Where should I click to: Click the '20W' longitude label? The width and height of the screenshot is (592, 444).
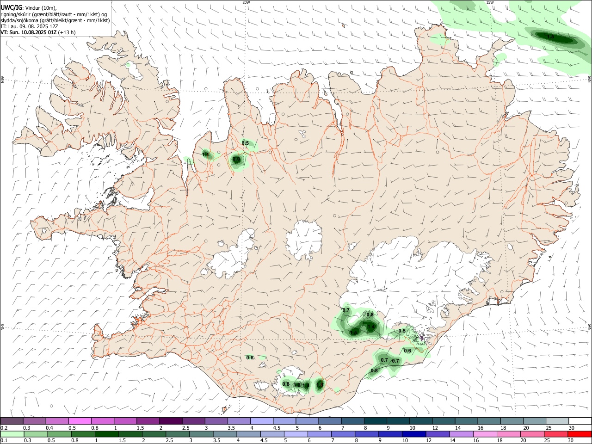tap(246, 2)
